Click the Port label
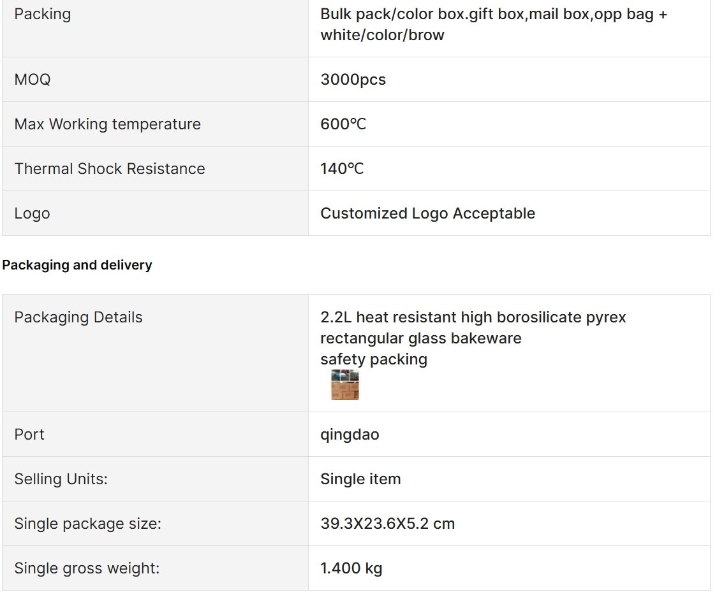The width and height of the screenshot is (724, 597). 29,435
